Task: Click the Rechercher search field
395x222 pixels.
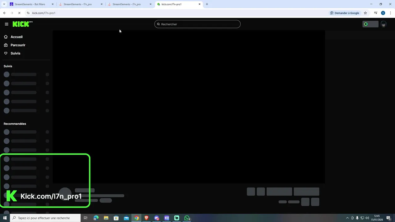Action: pos(197,24)
